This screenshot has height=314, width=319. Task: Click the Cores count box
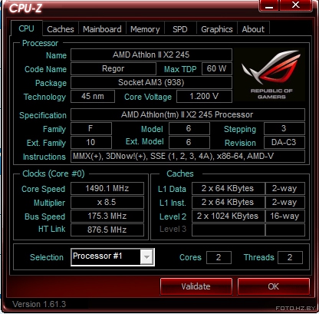[219, 257]
